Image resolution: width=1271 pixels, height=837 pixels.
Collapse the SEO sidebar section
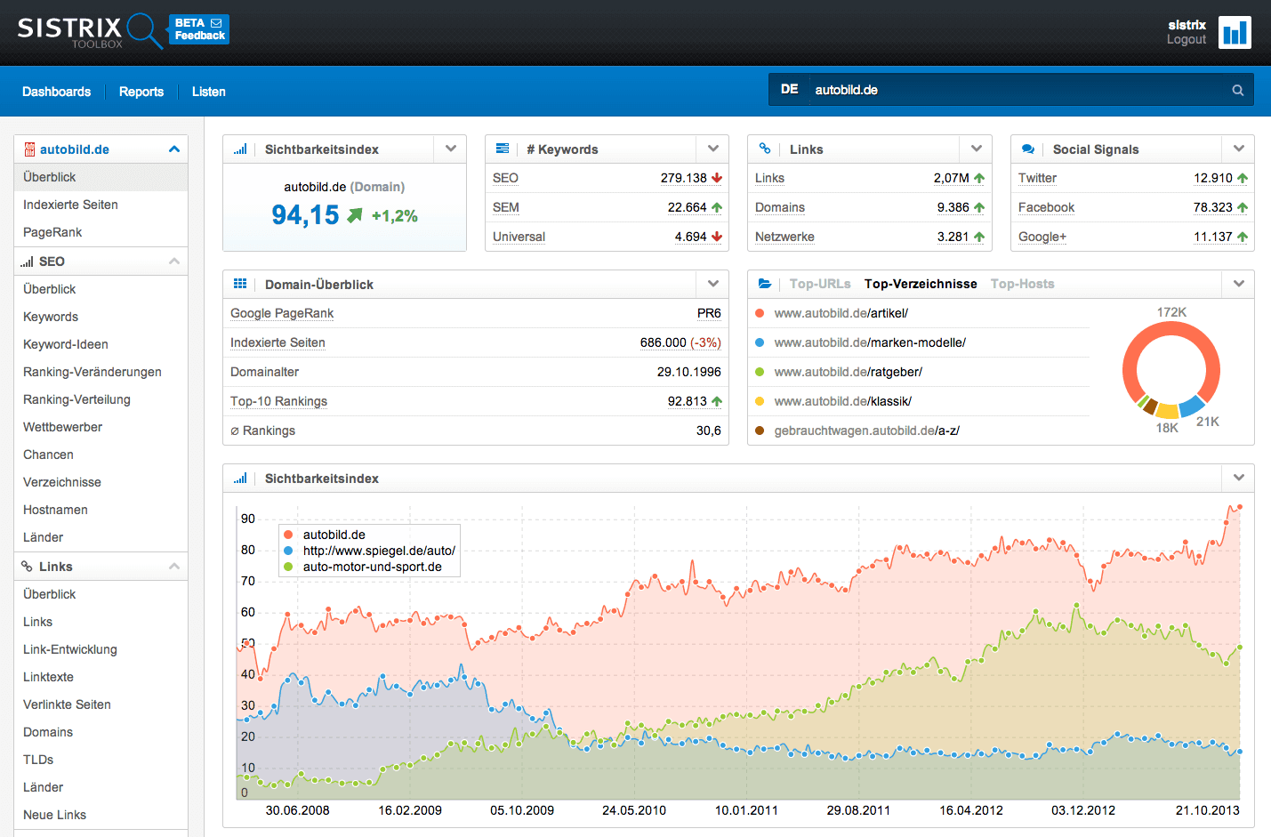coord(174,261)
